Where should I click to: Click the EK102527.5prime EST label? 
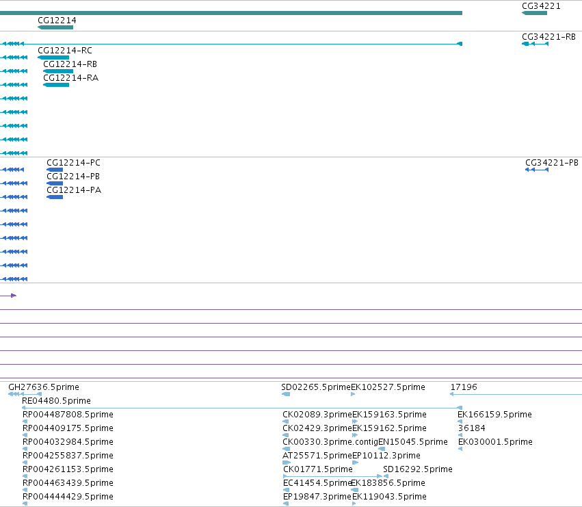(x=388, y=387)
